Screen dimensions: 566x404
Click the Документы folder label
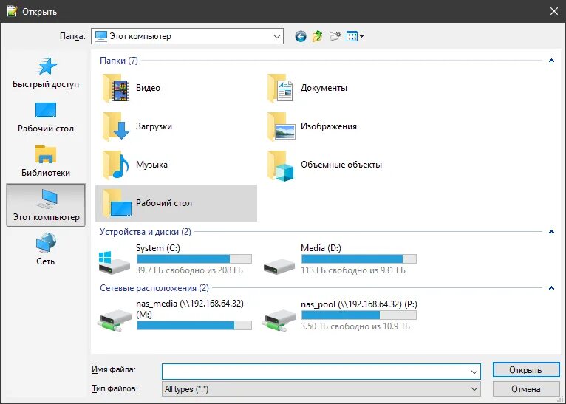click(x=324, y=88)
